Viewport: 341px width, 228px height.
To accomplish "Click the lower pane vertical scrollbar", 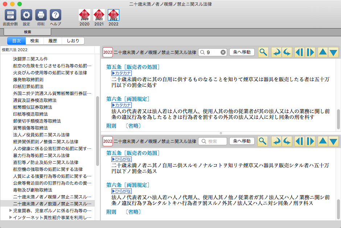I will [x=338, y=209].
